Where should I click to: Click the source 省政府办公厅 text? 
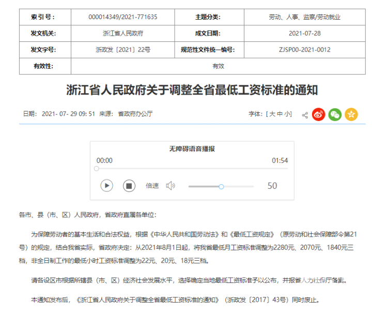[135, 114]
